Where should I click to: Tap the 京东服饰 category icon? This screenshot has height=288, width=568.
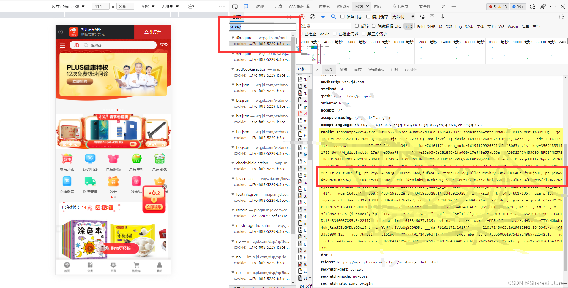click(x=113, y=159)
